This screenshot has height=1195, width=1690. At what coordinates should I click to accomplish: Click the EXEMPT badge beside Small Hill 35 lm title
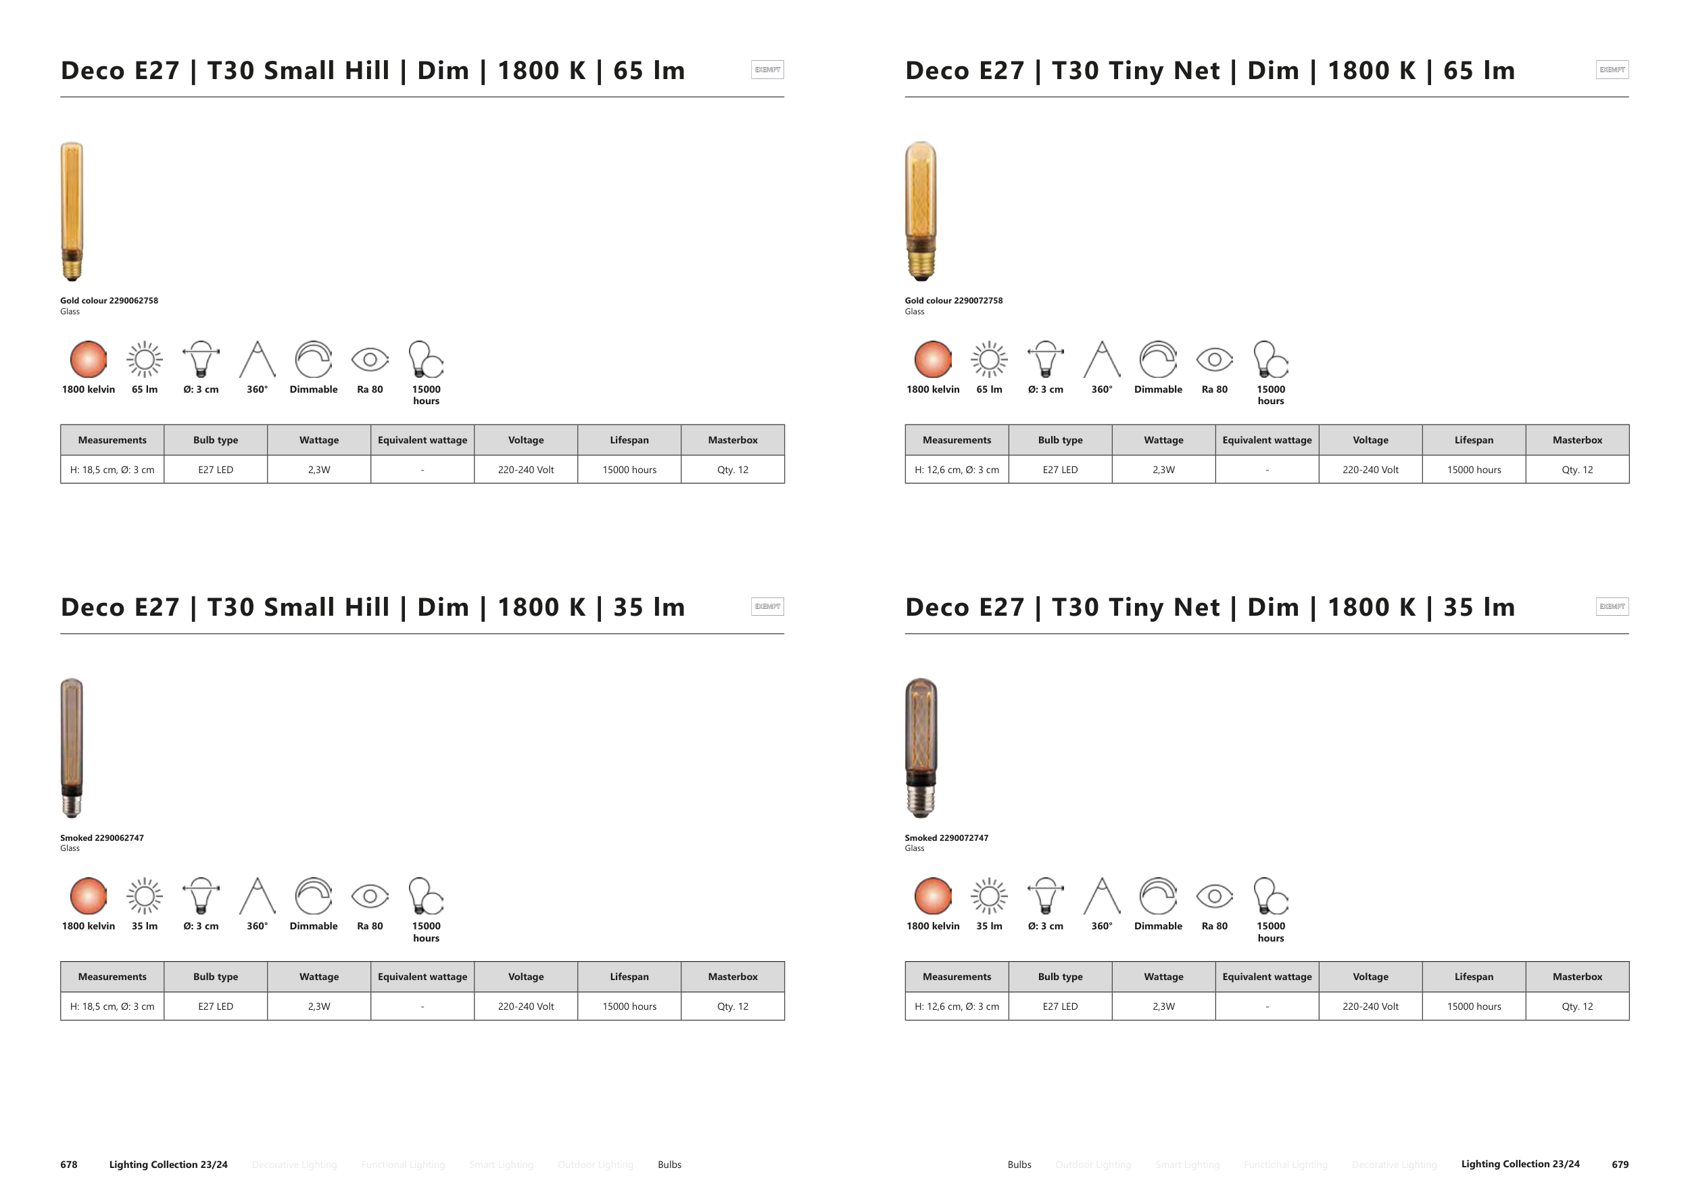(767, 606)
